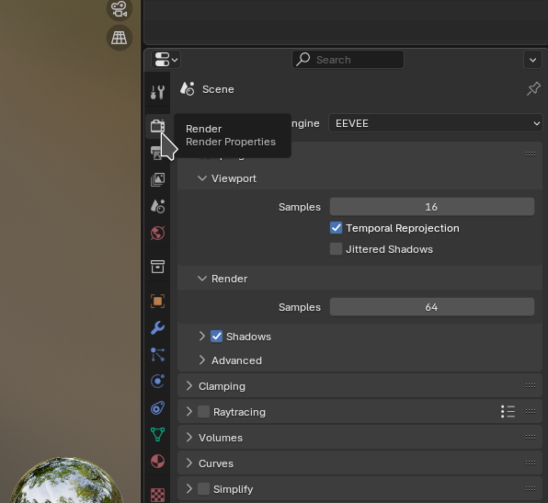Enable the Raytracing checkbox
548x503 pixels.
coord(204,412)
